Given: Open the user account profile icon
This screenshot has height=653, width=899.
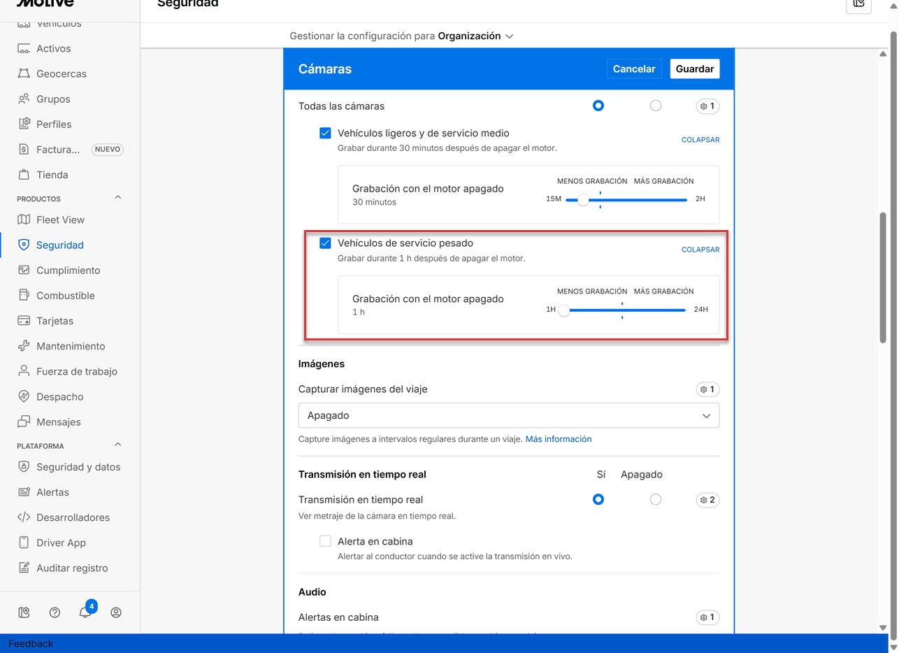Looking at the screenshot, I should click(116, 612).
